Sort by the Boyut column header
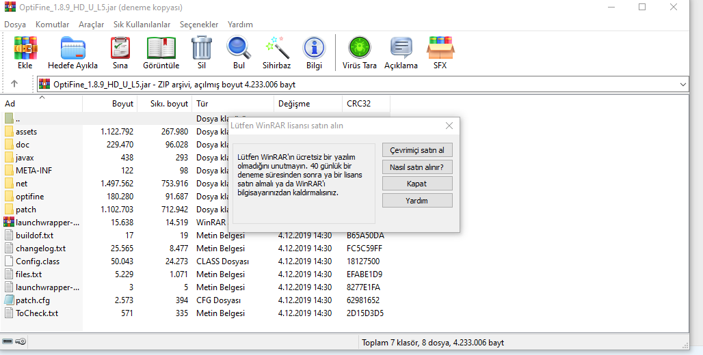The width and height of the screenshot is (703, 355). click(x=110, y=103)
